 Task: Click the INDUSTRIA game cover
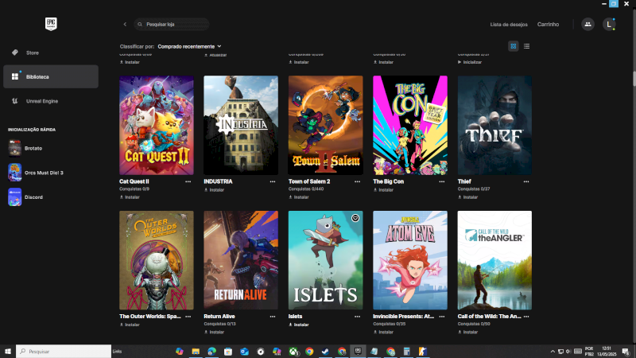pos(241,125)
